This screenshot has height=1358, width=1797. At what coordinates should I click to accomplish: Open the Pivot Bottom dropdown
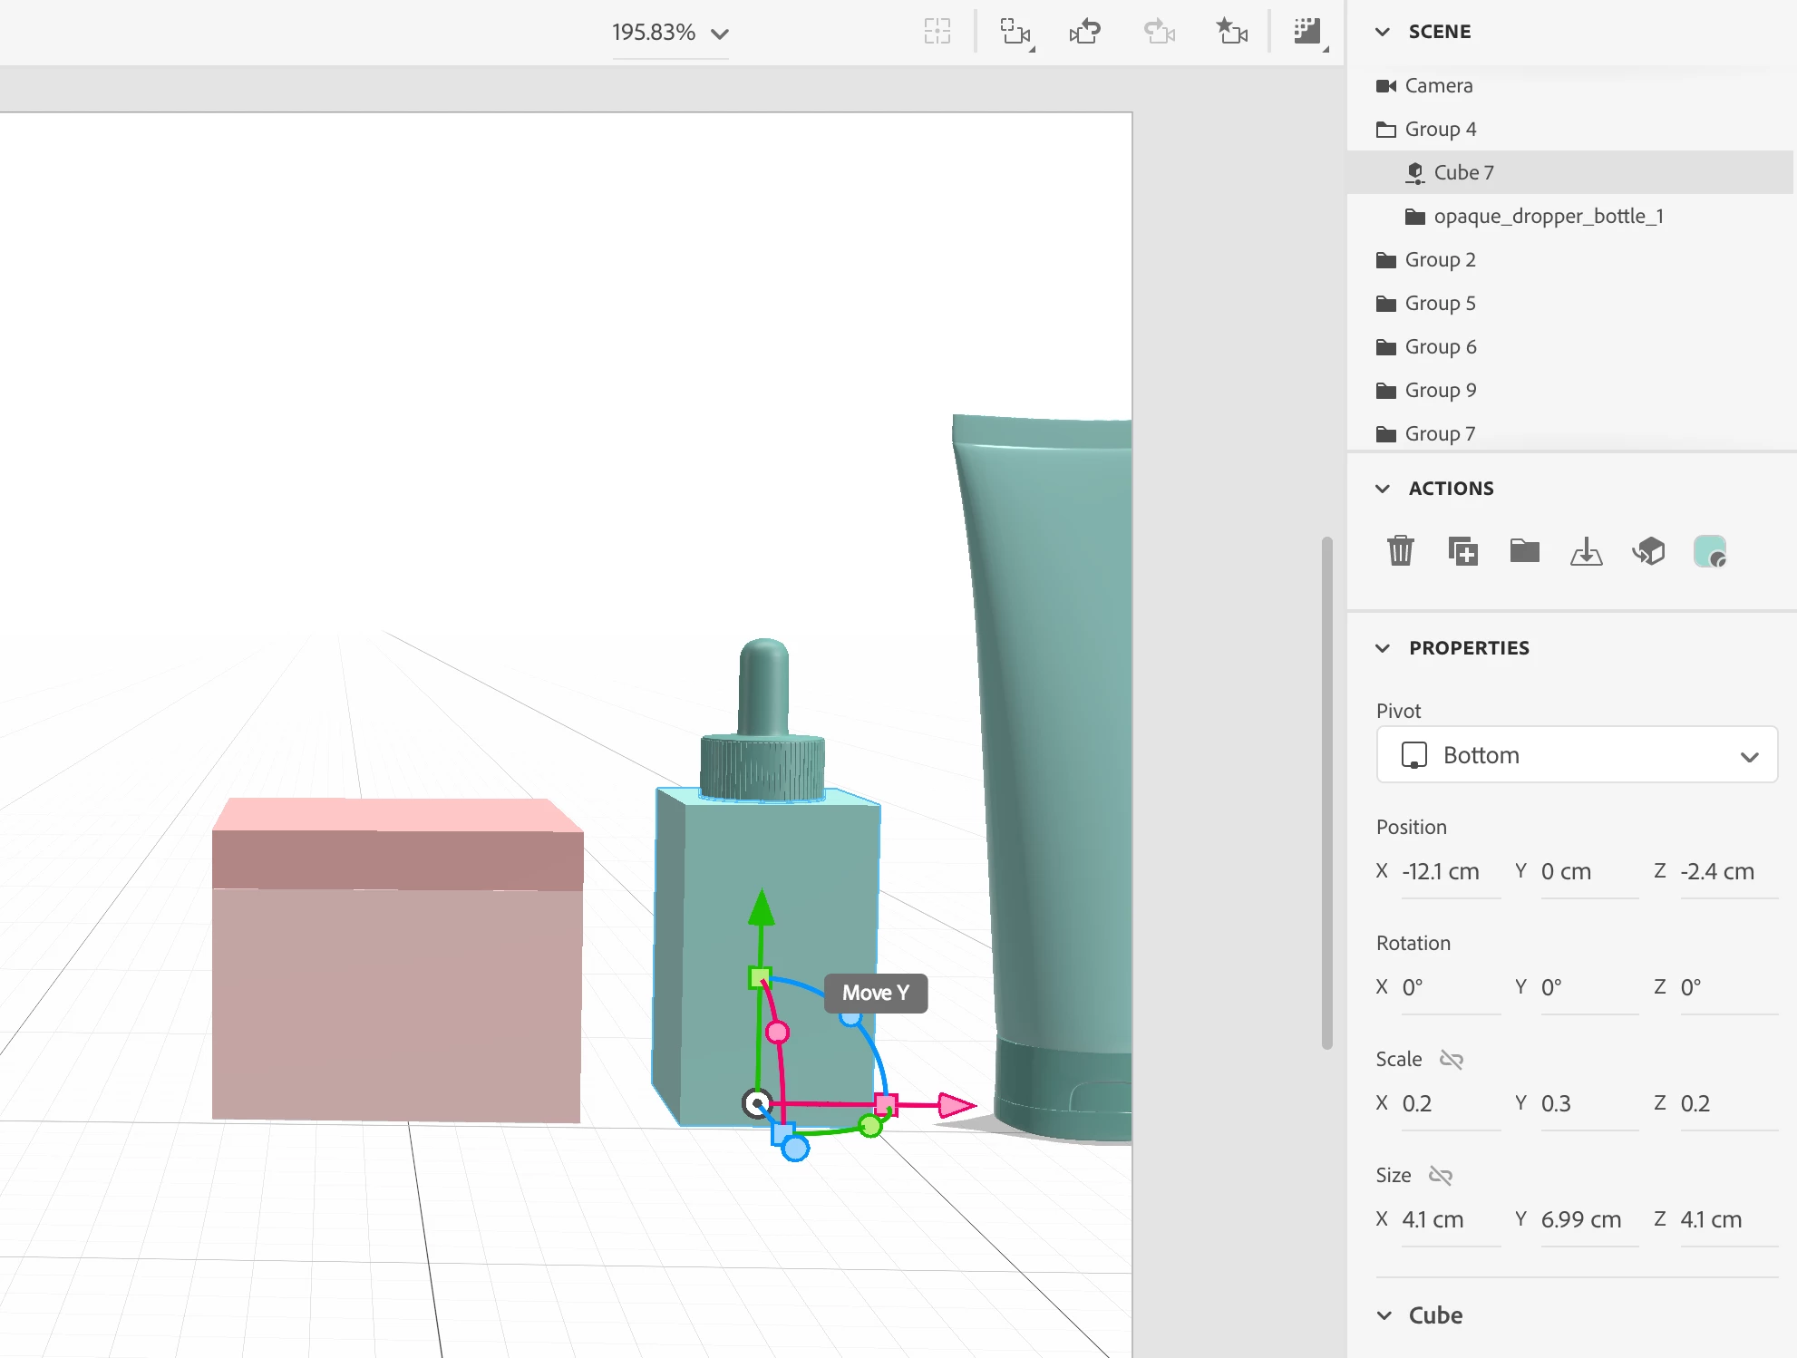(1576, 754)
